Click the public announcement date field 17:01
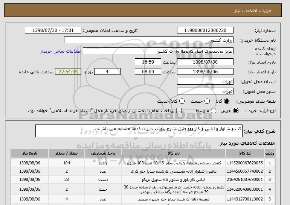The width and height of the screenshot is (290, 205). 53,30
